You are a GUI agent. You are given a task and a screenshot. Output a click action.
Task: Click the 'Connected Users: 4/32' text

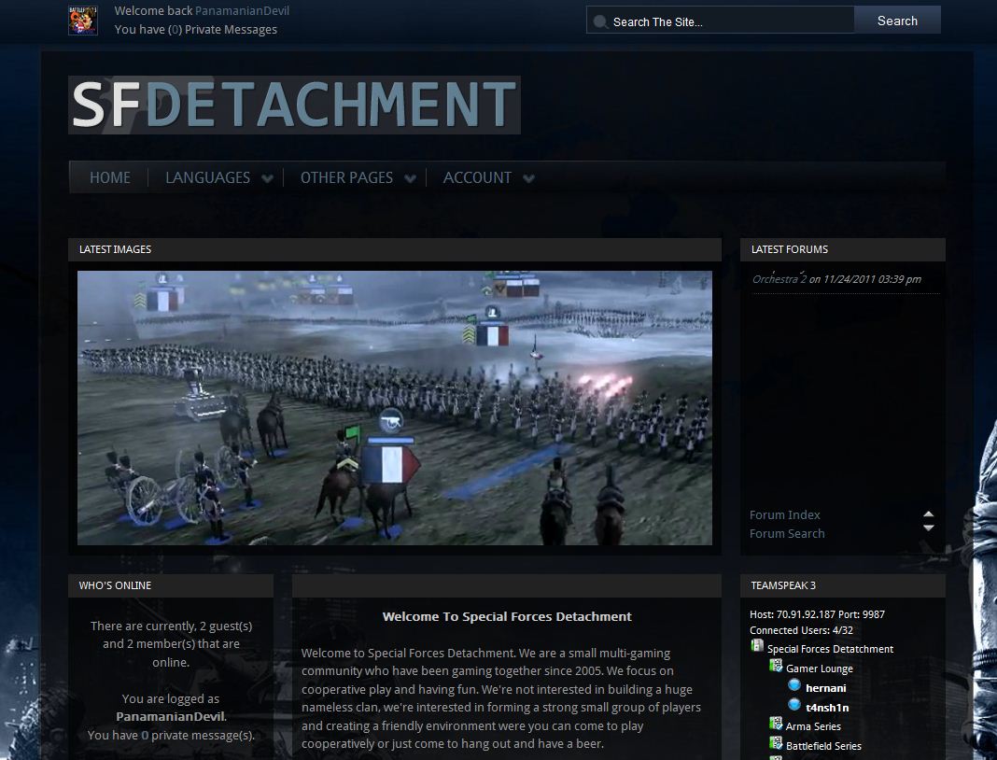pyautogui.click(x=801, y=630)
